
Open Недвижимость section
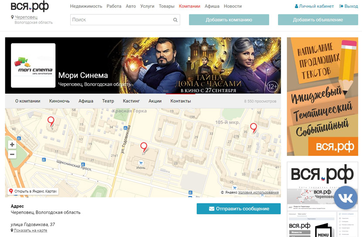(86, 6)
